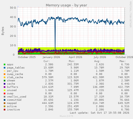
Task: Click the unused min value 125.47M
Action: click(73, 90)
